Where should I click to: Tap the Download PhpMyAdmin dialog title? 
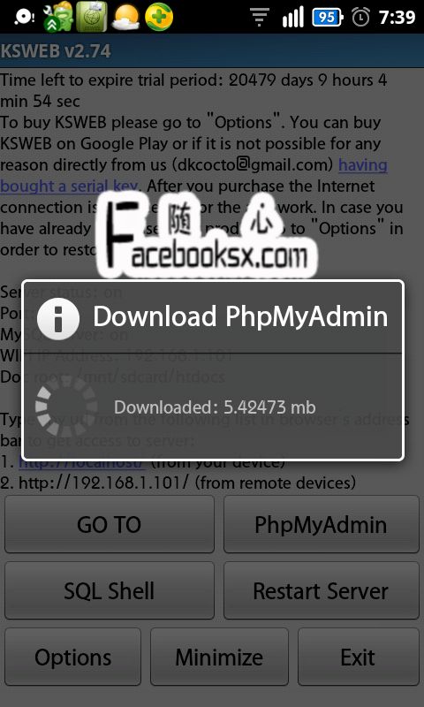(x=240, y=316)
